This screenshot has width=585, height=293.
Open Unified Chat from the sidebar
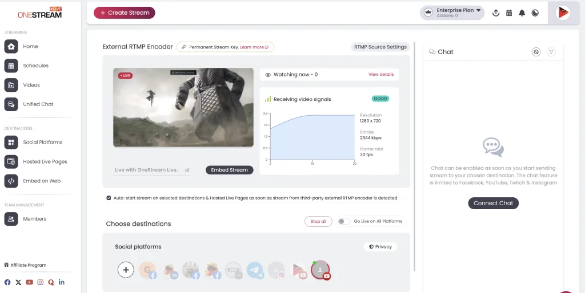pyautogui.click(x=38, y=104)
